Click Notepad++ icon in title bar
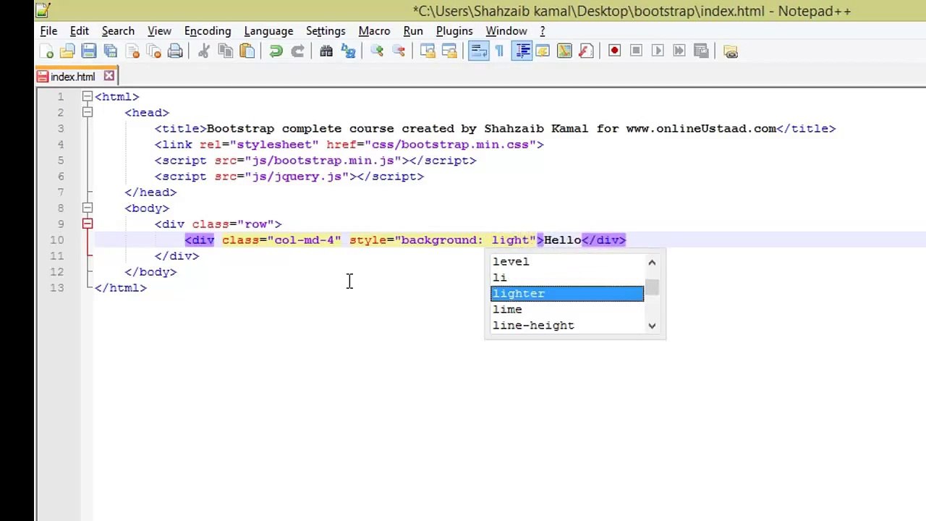Screen dimensions: 926x521 tap(43, 9)
